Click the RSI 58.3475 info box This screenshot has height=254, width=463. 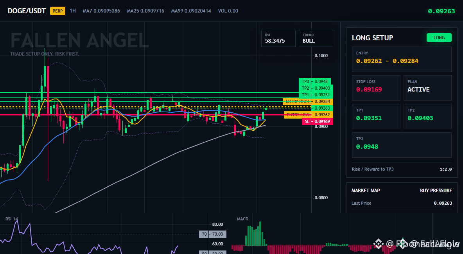click(x=278, y=38)
